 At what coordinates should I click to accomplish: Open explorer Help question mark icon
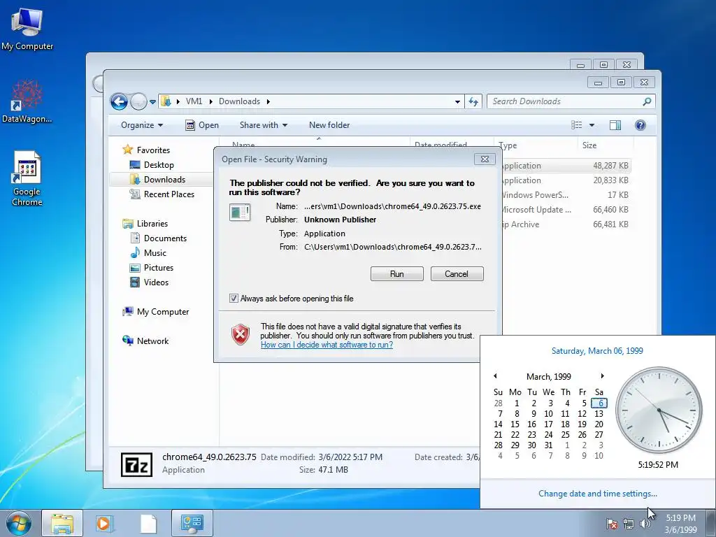point(640,125)
